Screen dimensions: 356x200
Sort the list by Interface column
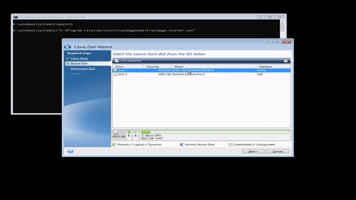click(x=269, y=67)
